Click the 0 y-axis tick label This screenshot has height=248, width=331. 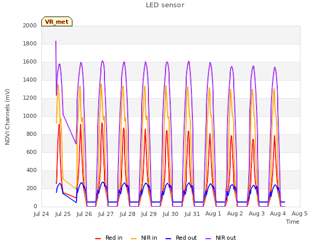[x=35, y=207]
